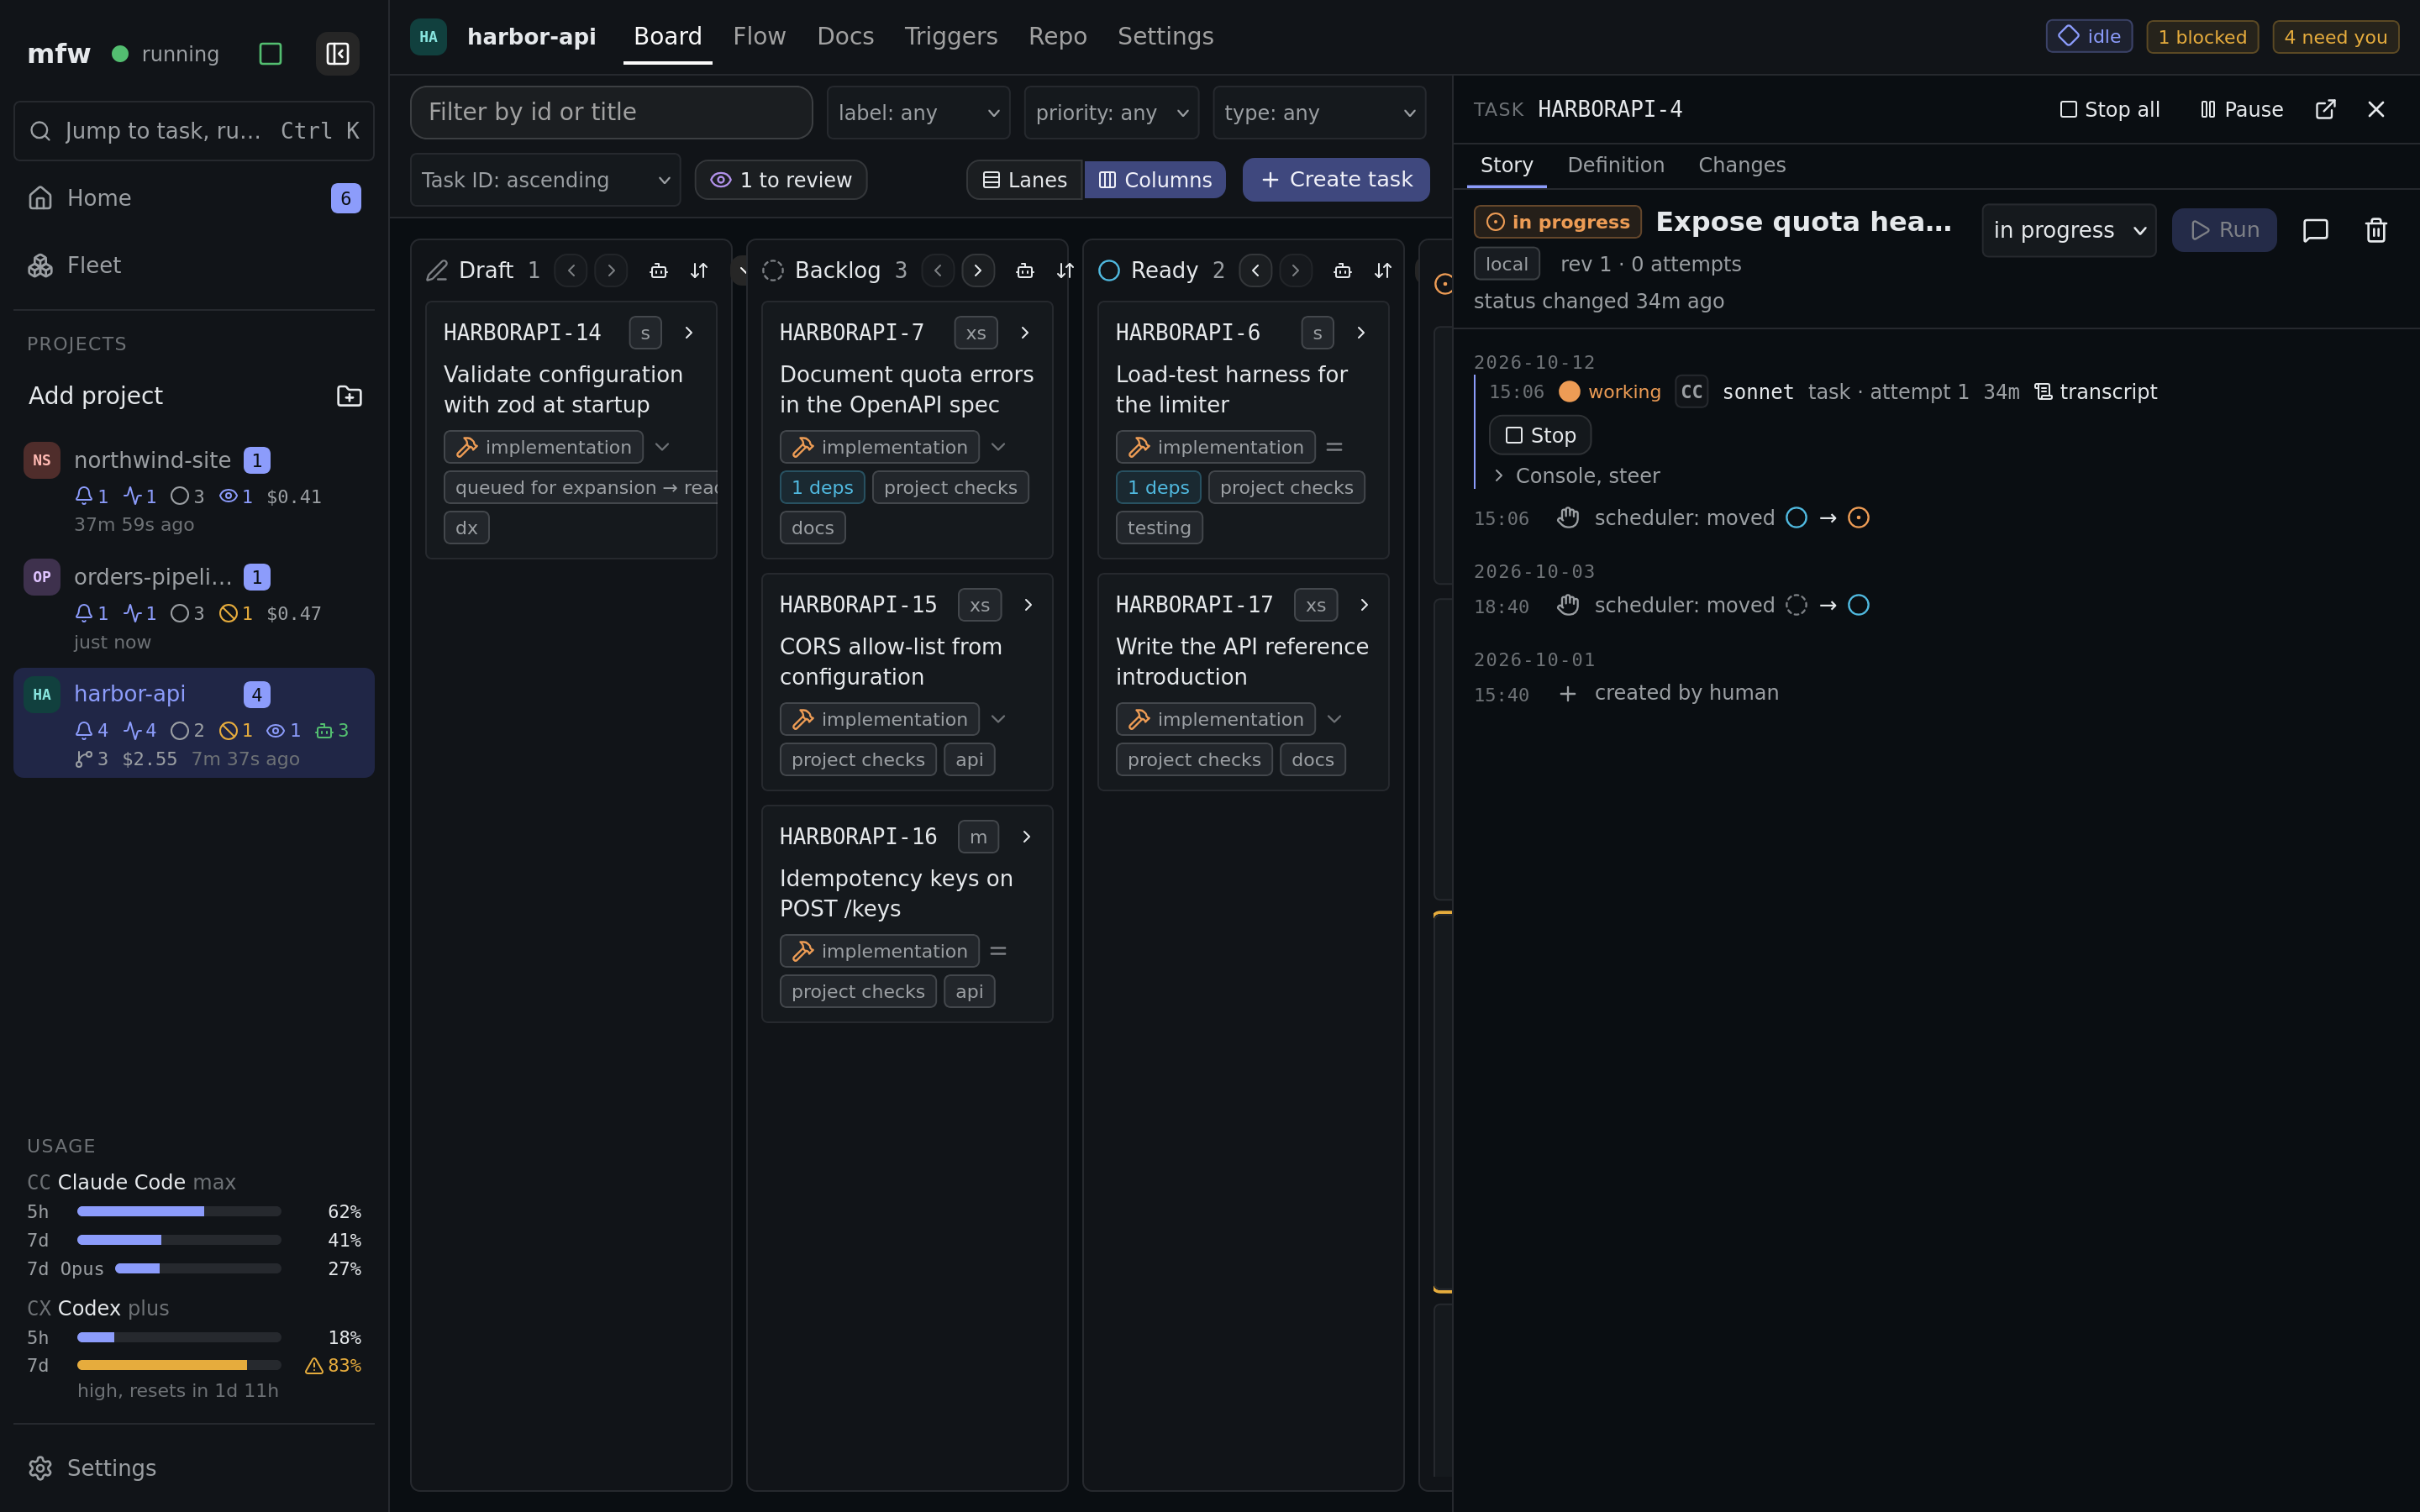
Task: Switch board to Columns view
Action: (x=1155, y=180)
